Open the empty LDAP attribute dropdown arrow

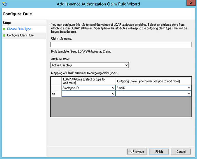(113, 94)
